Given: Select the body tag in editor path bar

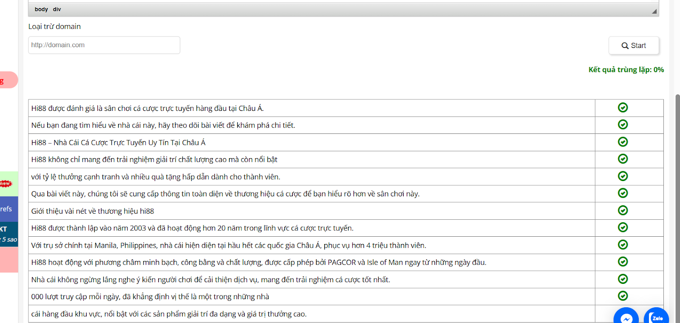Looking at the screenshot, I should tap(41, 9).
